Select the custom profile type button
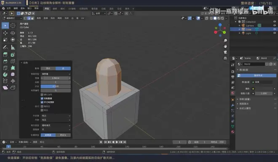278x162 pixels. pyautogui.click(x=63, y=135)
